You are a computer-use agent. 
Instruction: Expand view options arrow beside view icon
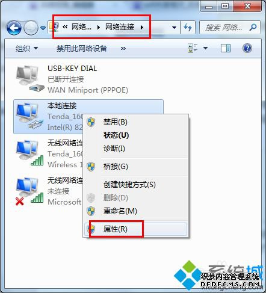[x=205, y=48]
